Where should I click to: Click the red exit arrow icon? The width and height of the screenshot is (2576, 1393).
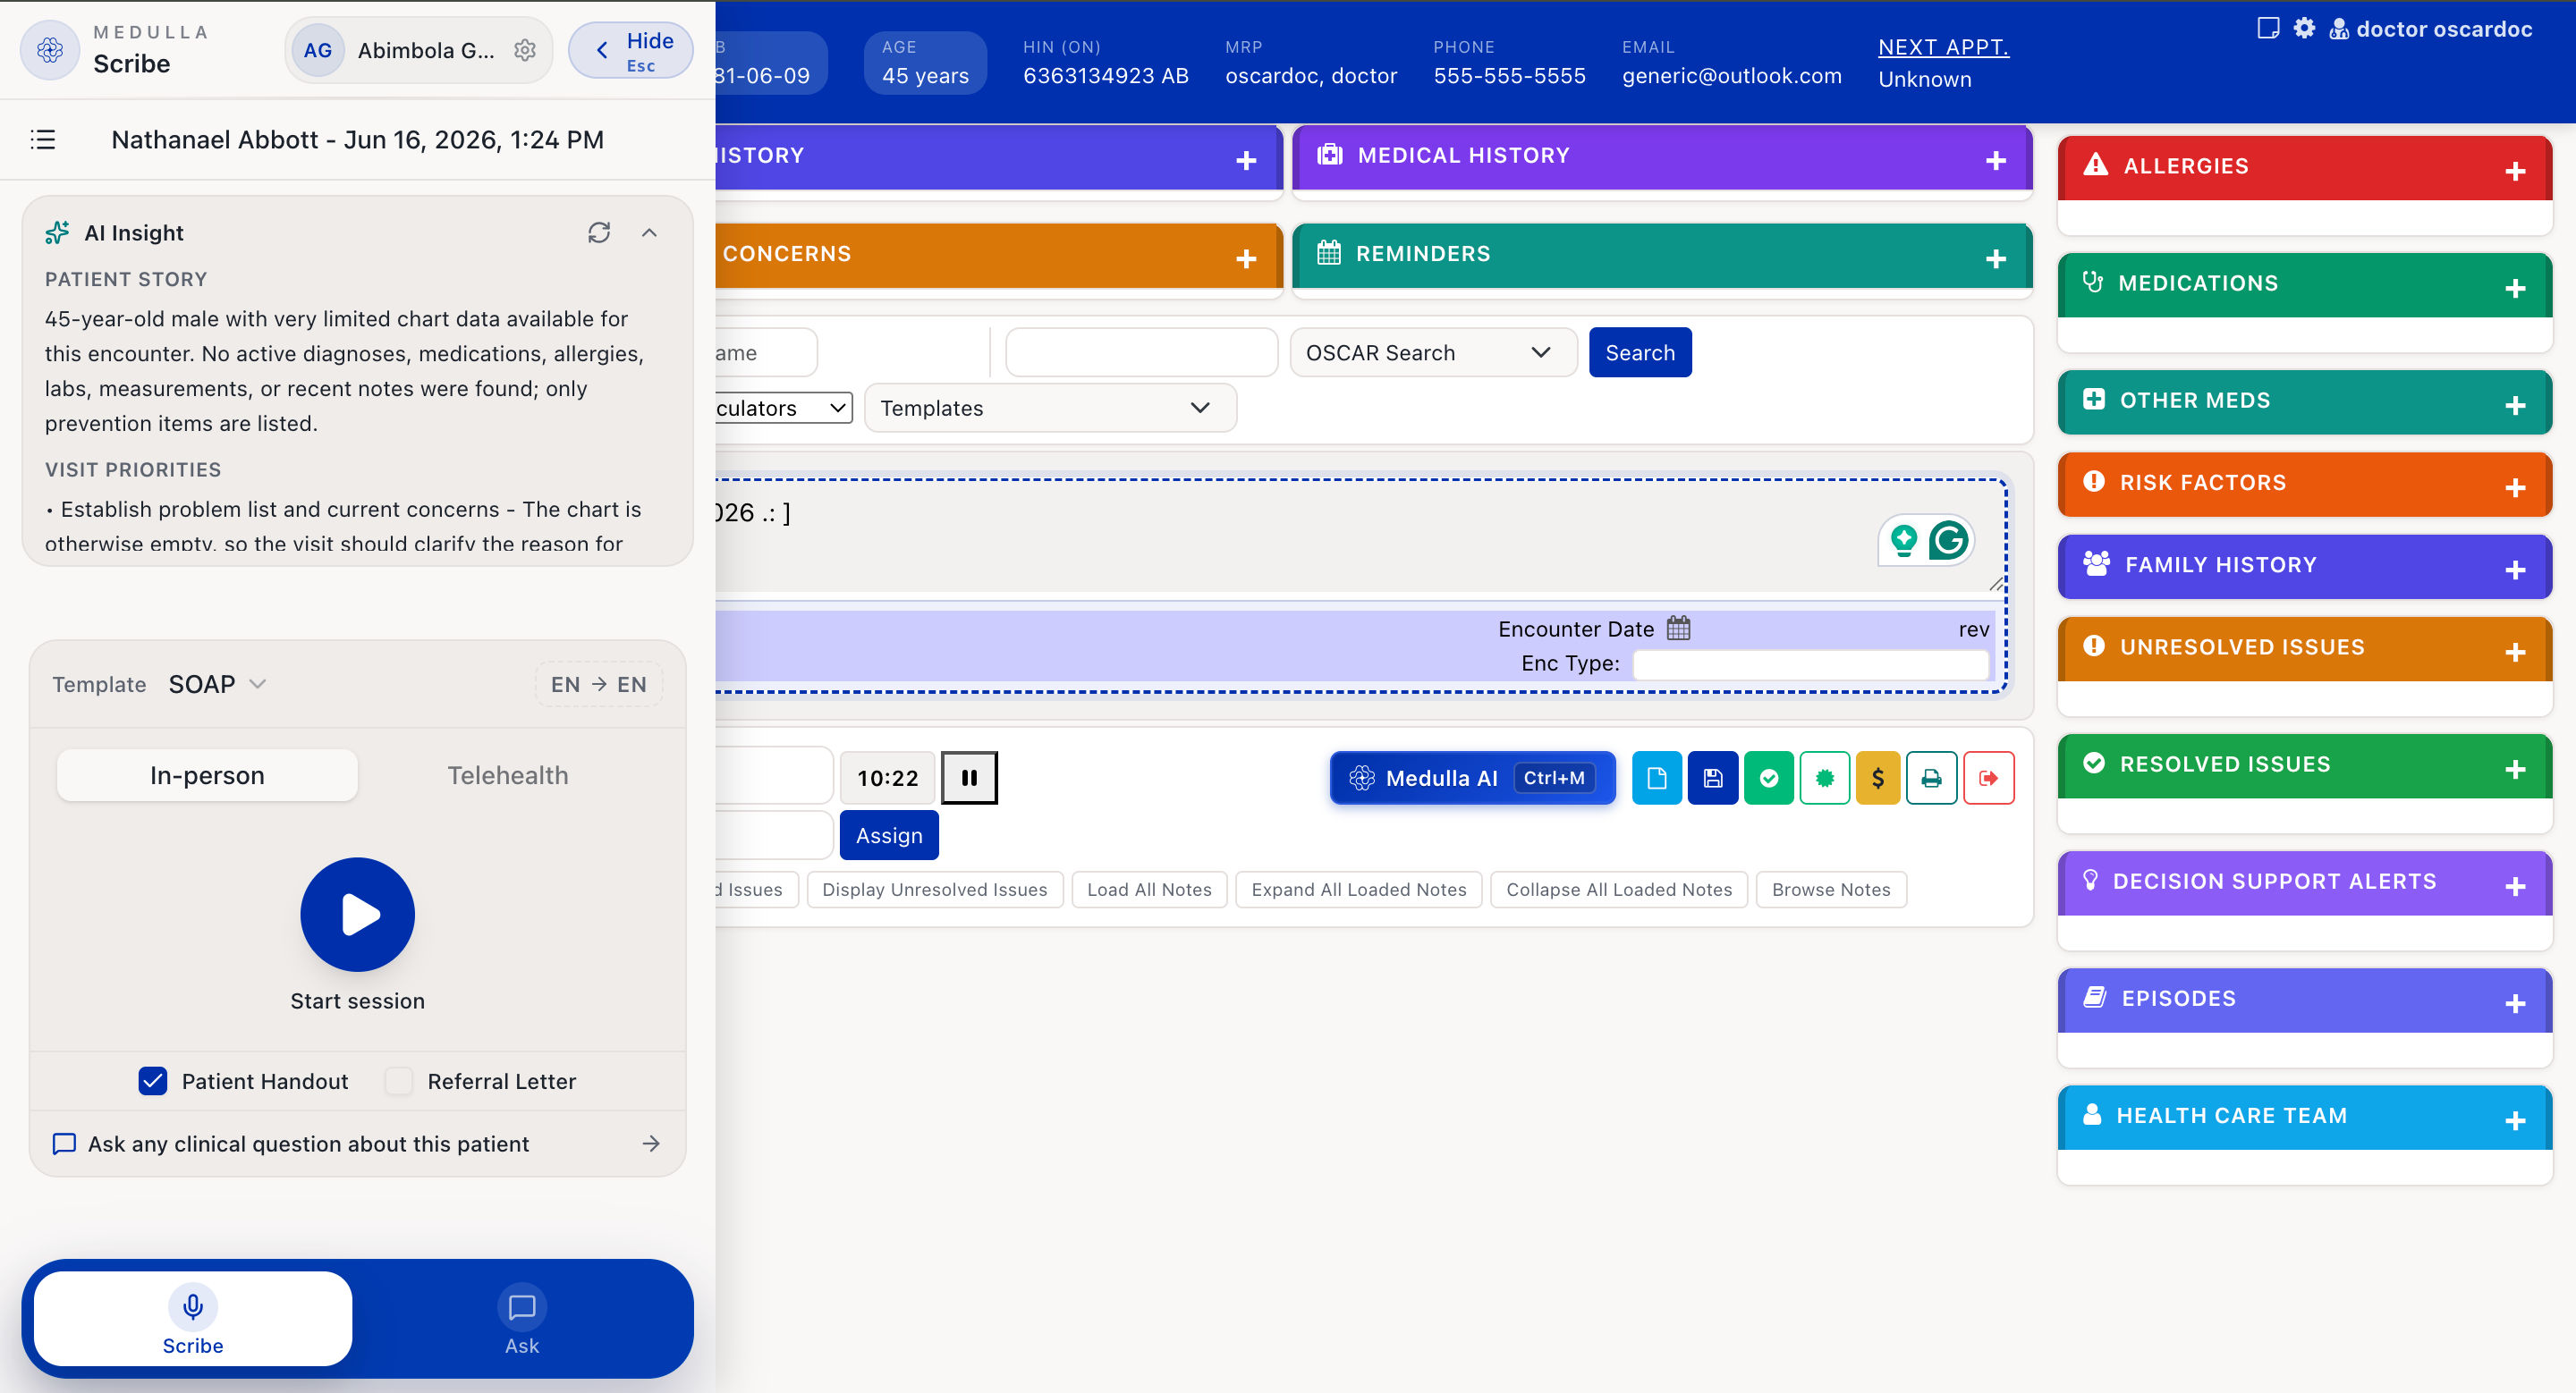click(x=1989, y=778)
